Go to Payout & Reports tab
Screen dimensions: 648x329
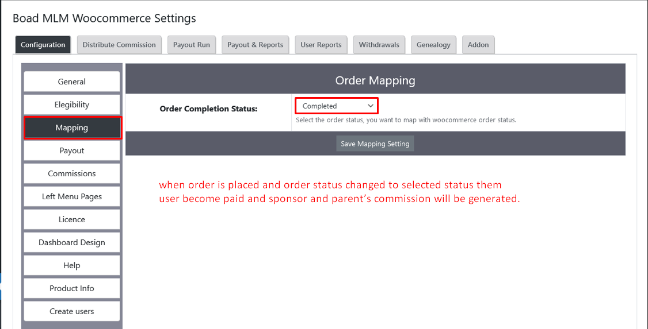(x=255, y=45)
